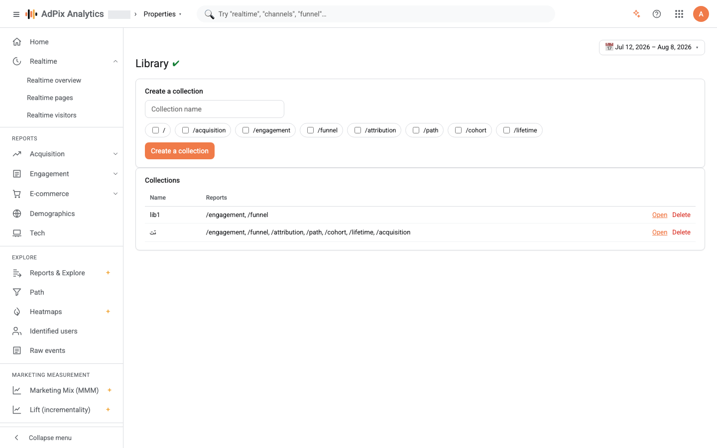Delete the lib1 collection
This screenshot has width=717, height=448.
(x=681, y=215)
